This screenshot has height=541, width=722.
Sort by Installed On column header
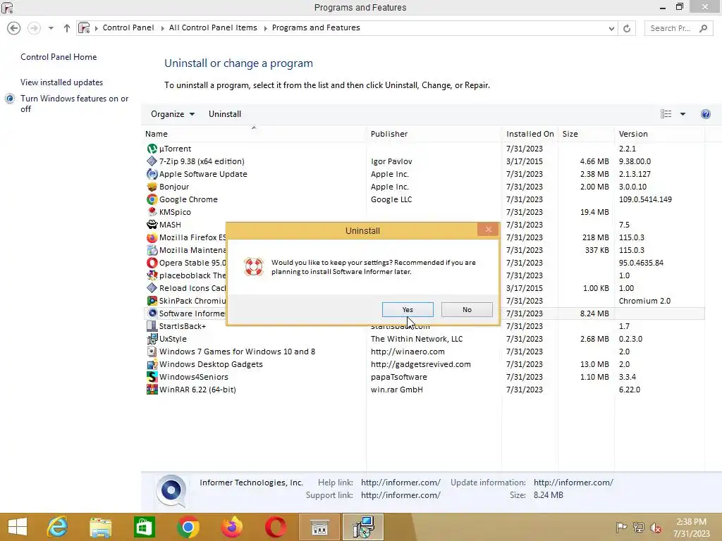(x=530, y=134)
